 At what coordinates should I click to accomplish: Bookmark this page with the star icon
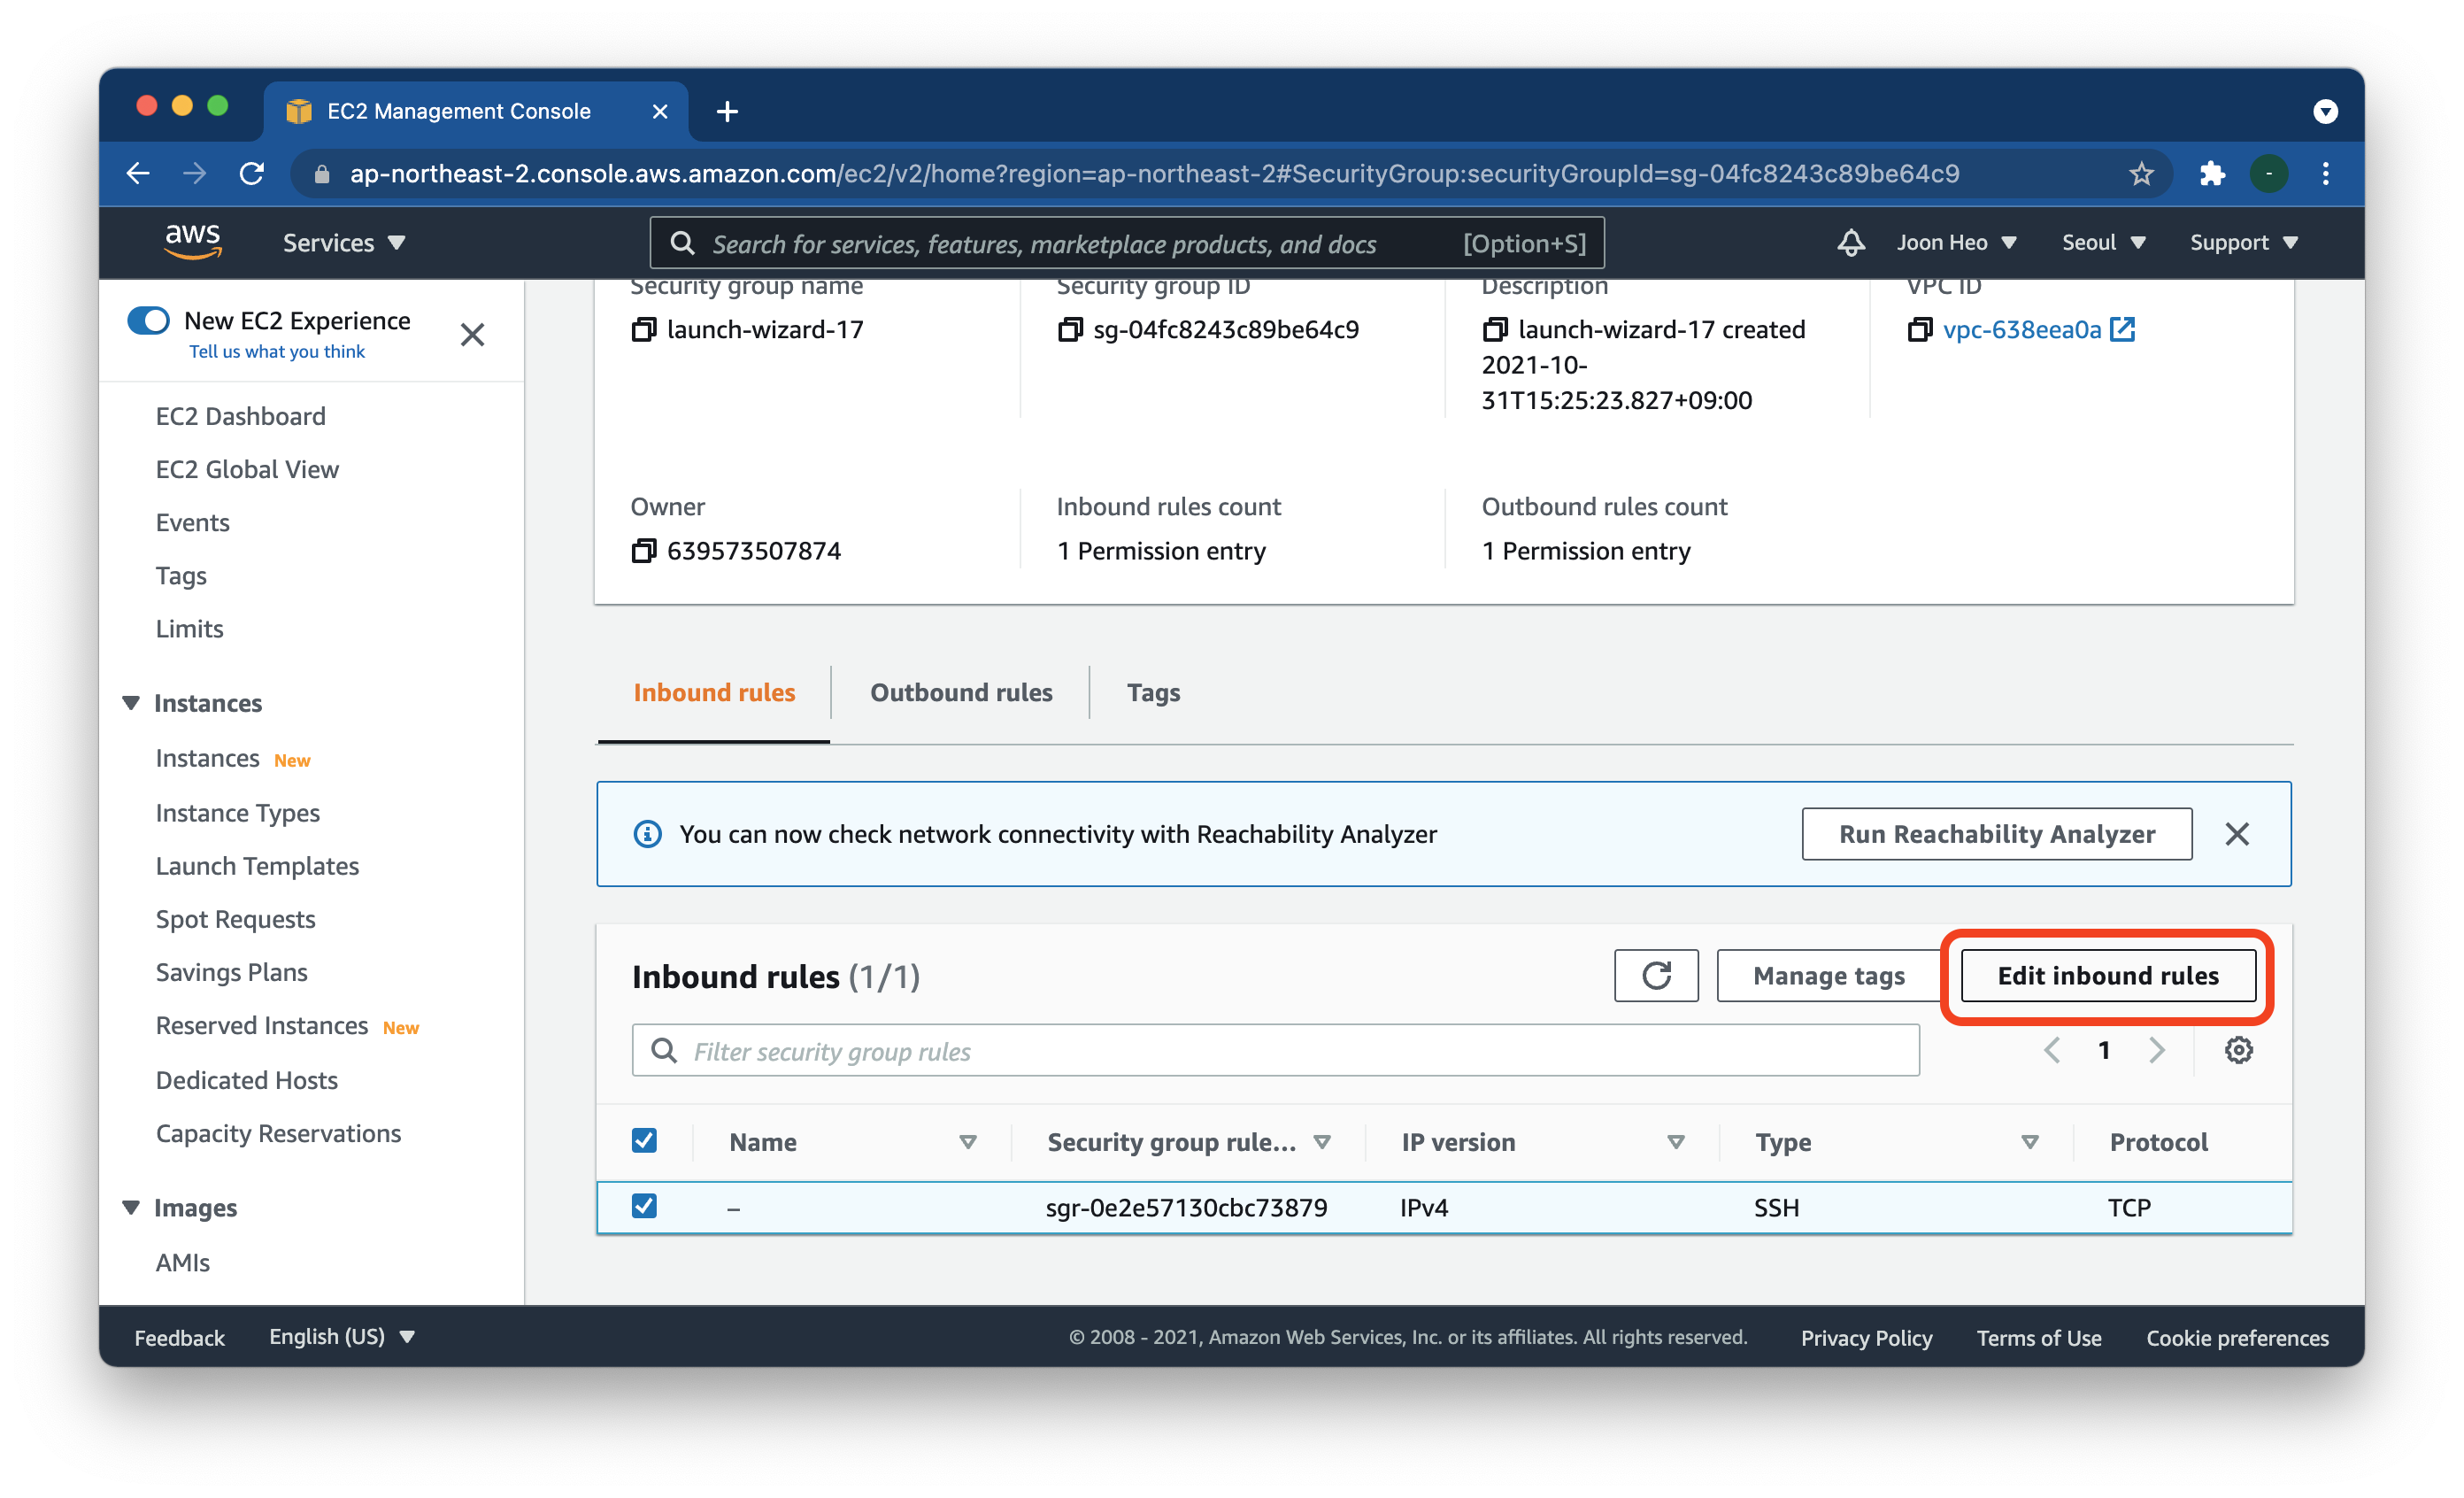(2140, 174)
